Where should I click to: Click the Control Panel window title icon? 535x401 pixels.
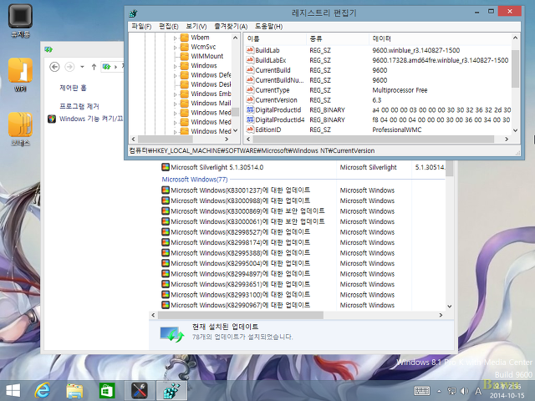coord(48,50)
